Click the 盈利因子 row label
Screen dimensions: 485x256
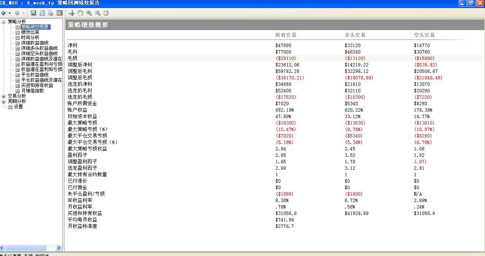pos(78,155)
